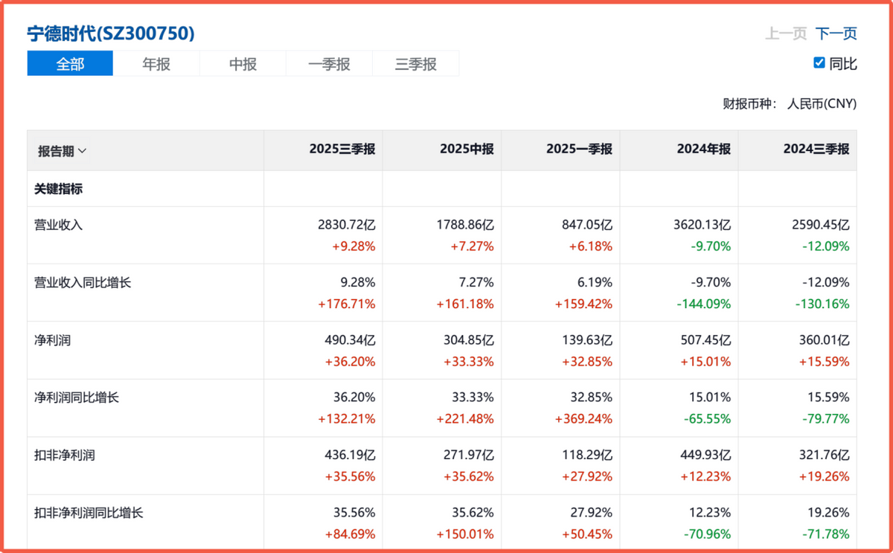893x553 pixels.
Task: Click the 2025中报 column header
Action: [467, 150]
